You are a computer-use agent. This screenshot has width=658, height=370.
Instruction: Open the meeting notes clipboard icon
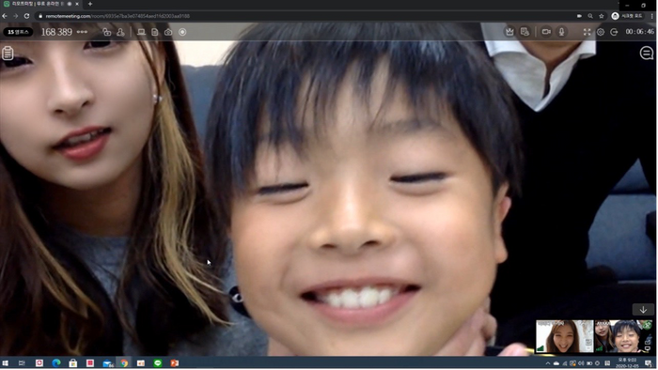point(8,54)
